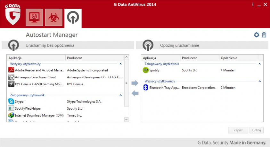Click the no-delay startup arrow icon
Viewport: 270px width, 147px height.
pos(13,45)
